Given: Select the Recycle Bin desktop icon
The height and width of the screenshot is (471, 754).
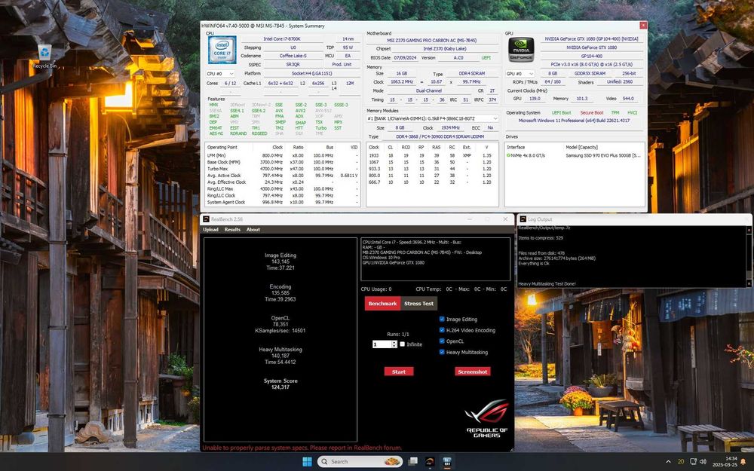Looking at the screenshot, I should [44, 57].
